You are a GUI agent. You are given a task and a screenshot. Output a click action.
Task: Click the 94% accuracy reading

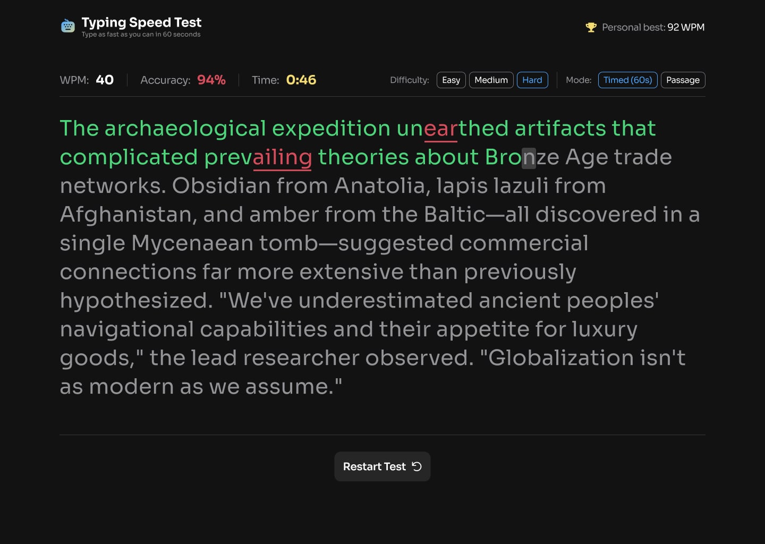(x=211, y=80)
